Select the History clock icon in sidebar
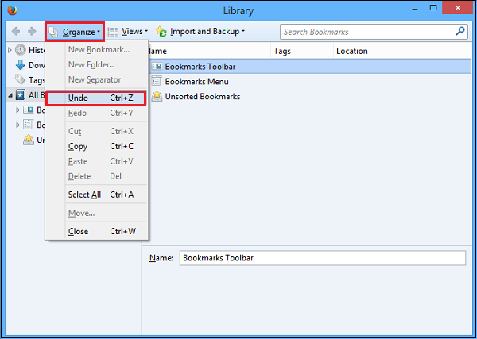The image size is (477, 339). [21, 50]
